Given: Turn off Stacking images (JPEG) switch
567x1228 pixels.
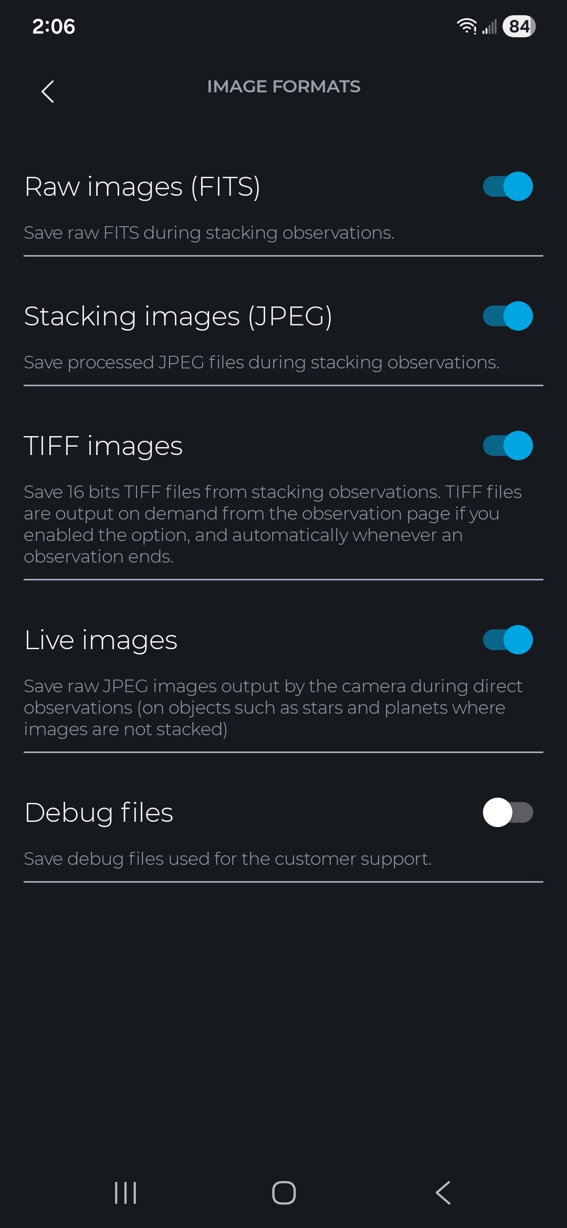Looking at the screenshot, I should (x=508, y=316).
